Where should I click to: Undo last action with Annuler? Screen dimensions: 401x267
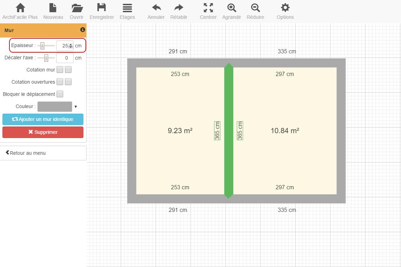point(156,8)
